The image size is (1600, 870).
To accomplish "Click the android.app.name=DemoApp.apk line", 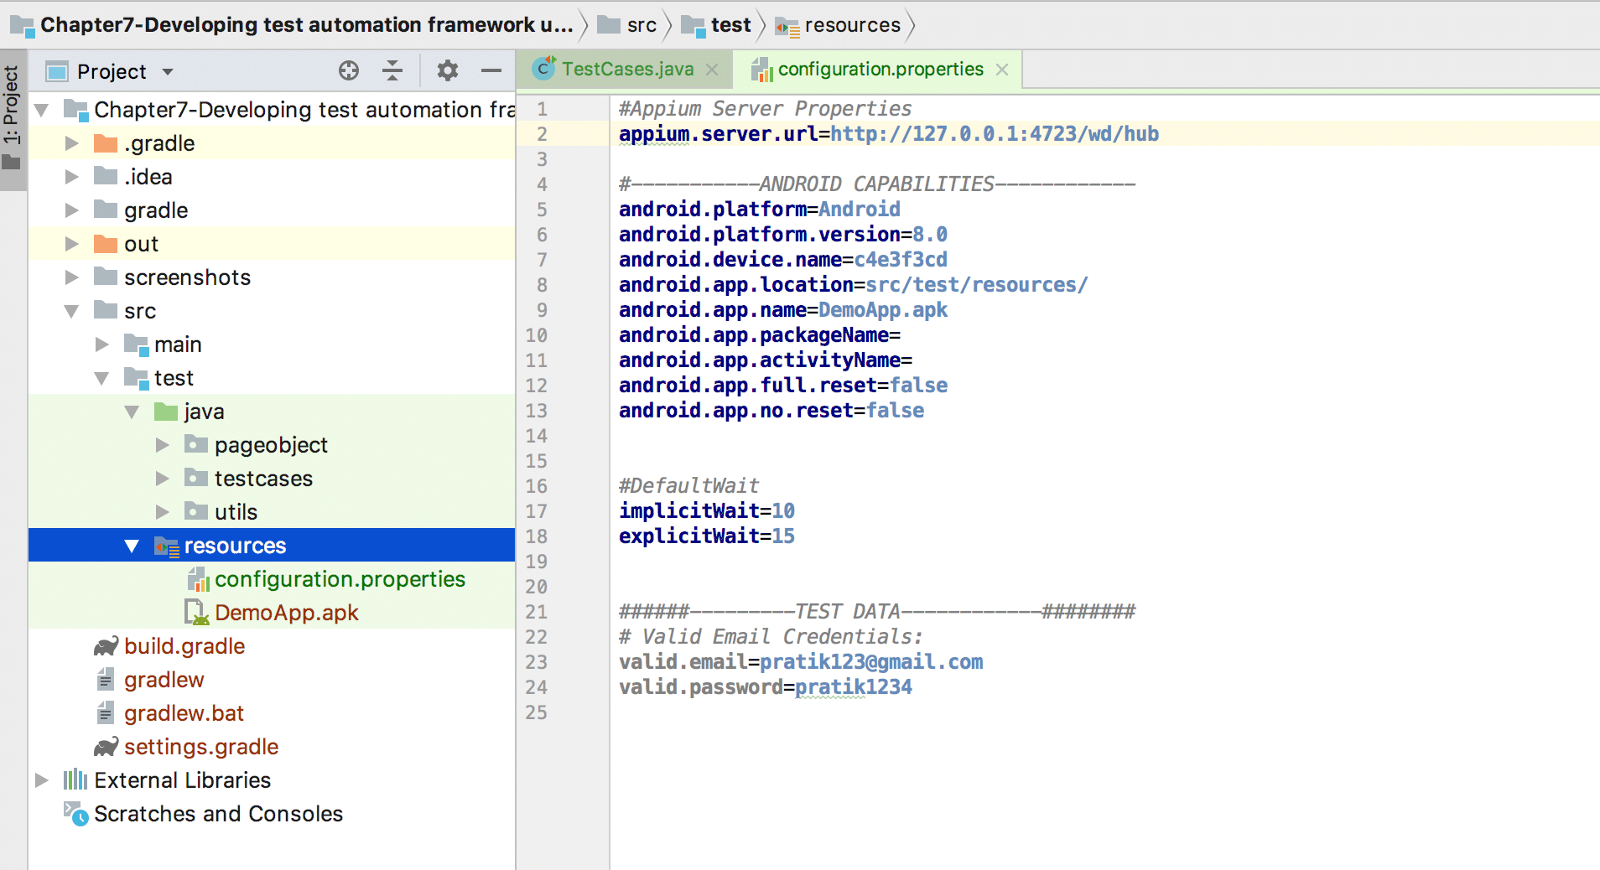I will pyautogui.click(x=783, y=310).
